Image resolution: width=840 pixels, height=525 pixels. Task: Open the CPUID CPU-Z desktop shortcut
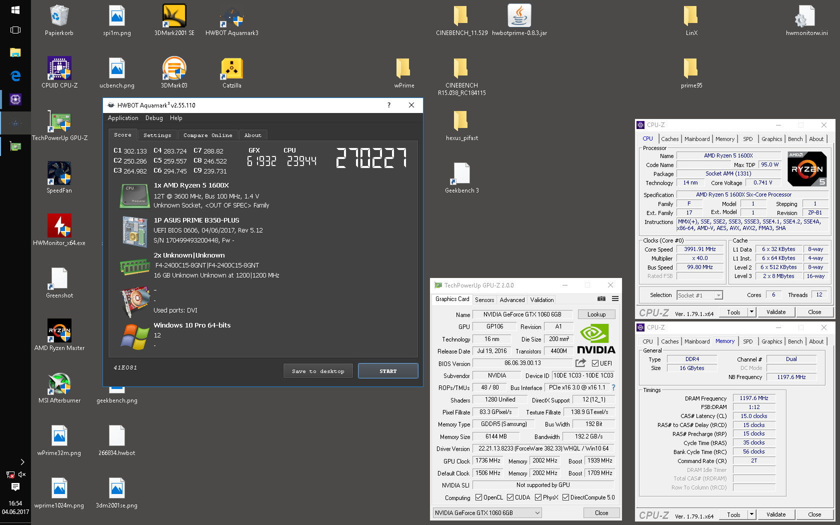click(x=59, y=72)
